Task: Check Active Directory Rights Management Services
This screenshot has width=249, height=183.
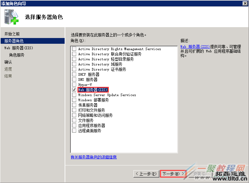Action: 74,49
